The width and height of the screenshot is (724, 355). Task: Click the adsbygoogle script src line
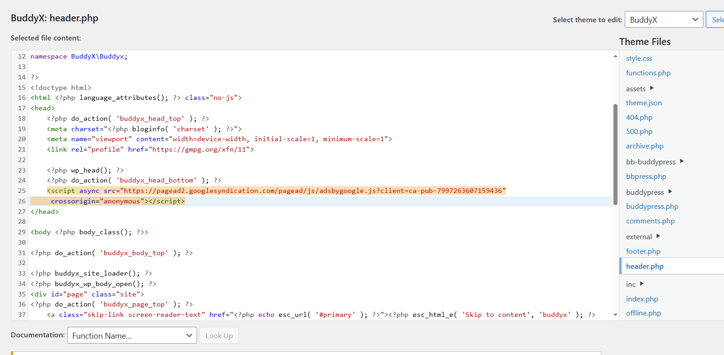(x=276, y=191)
